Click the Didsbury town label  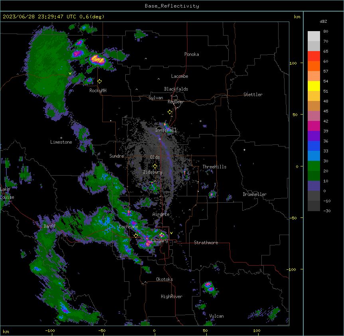pos(153,172)
